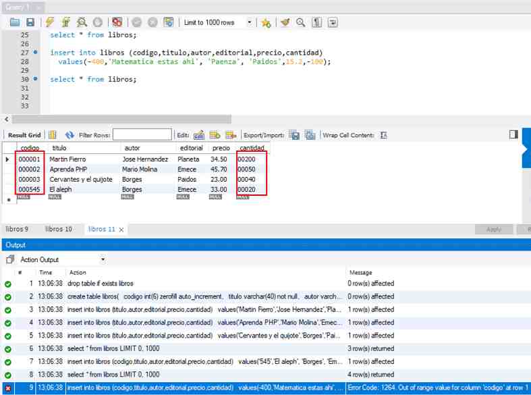Select output row 6 'select * from libros' returning 3 rows
The height and width of the screenshot is (395, 531).
click(267, 348)
